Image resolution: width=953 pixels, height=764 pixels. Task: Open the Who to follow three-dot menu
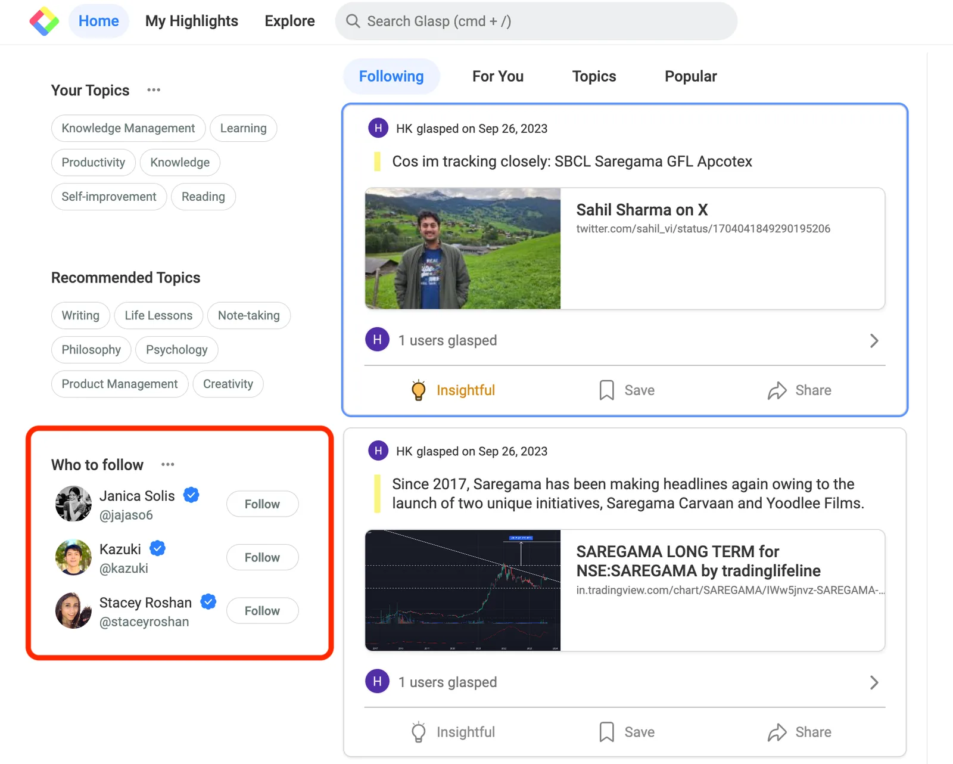(x=168, y=464)
